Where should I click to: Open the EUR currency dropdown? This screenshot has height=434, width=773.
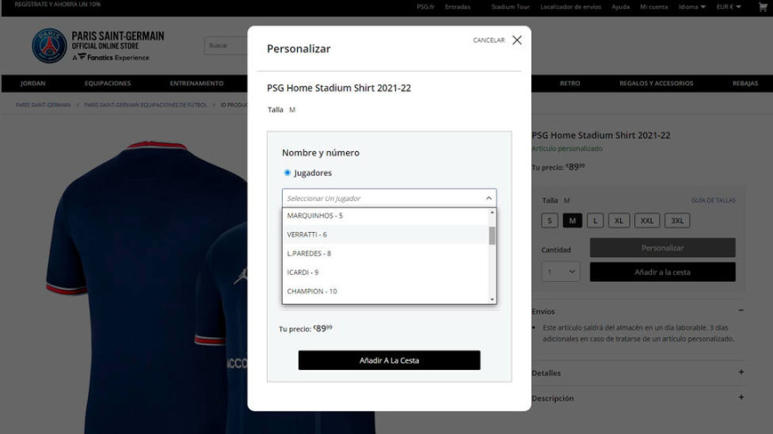click(728, 7)
